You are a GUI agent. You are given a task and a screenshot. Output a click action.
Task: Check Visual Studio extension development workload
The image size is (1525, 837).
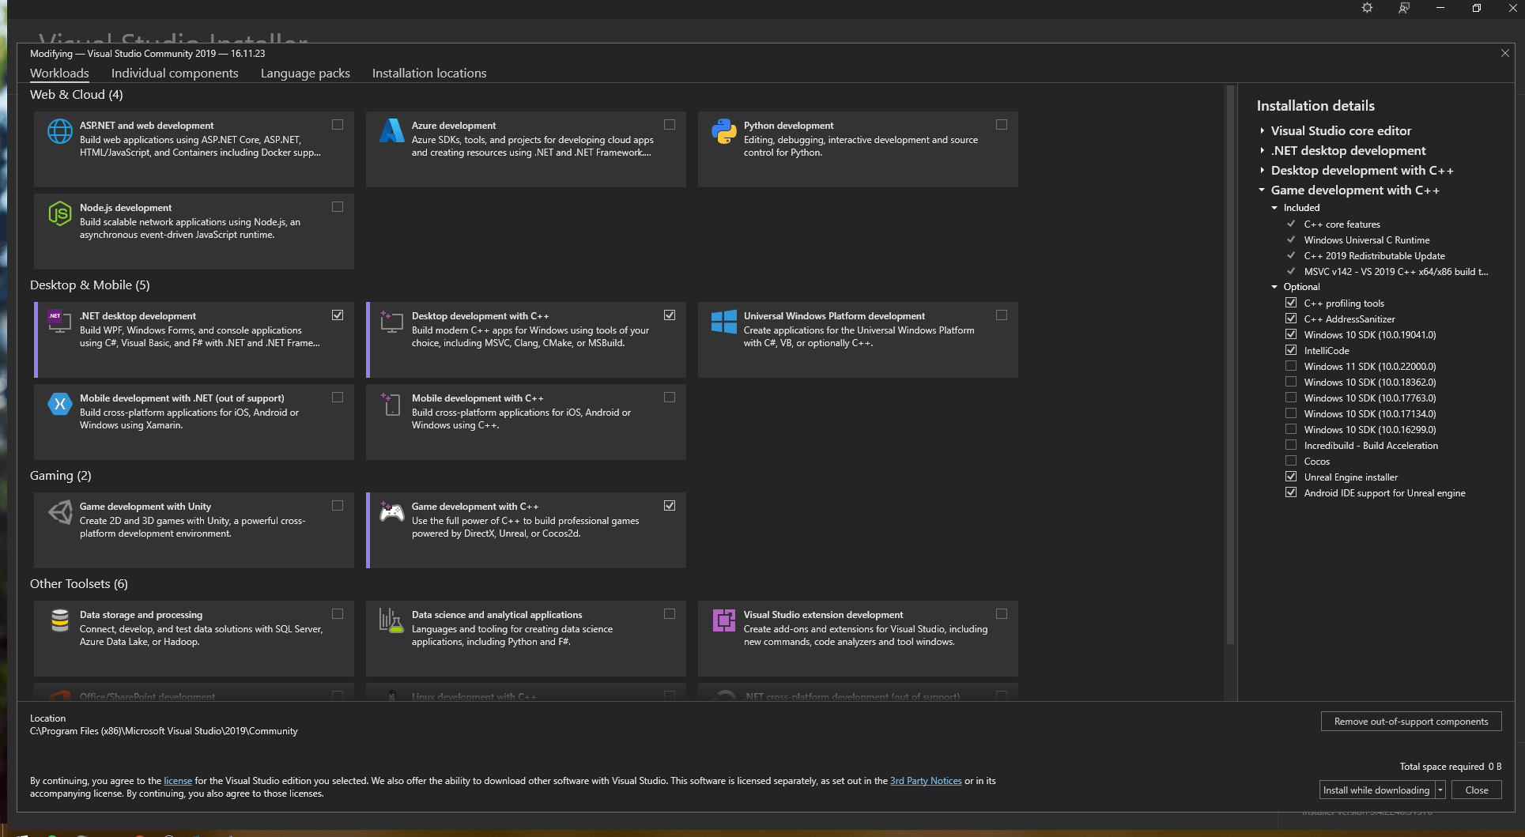(x=1002, y=614)
